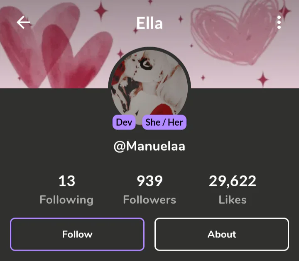
Task: Click the @Manuelaa username
Action: click(149, 146)
